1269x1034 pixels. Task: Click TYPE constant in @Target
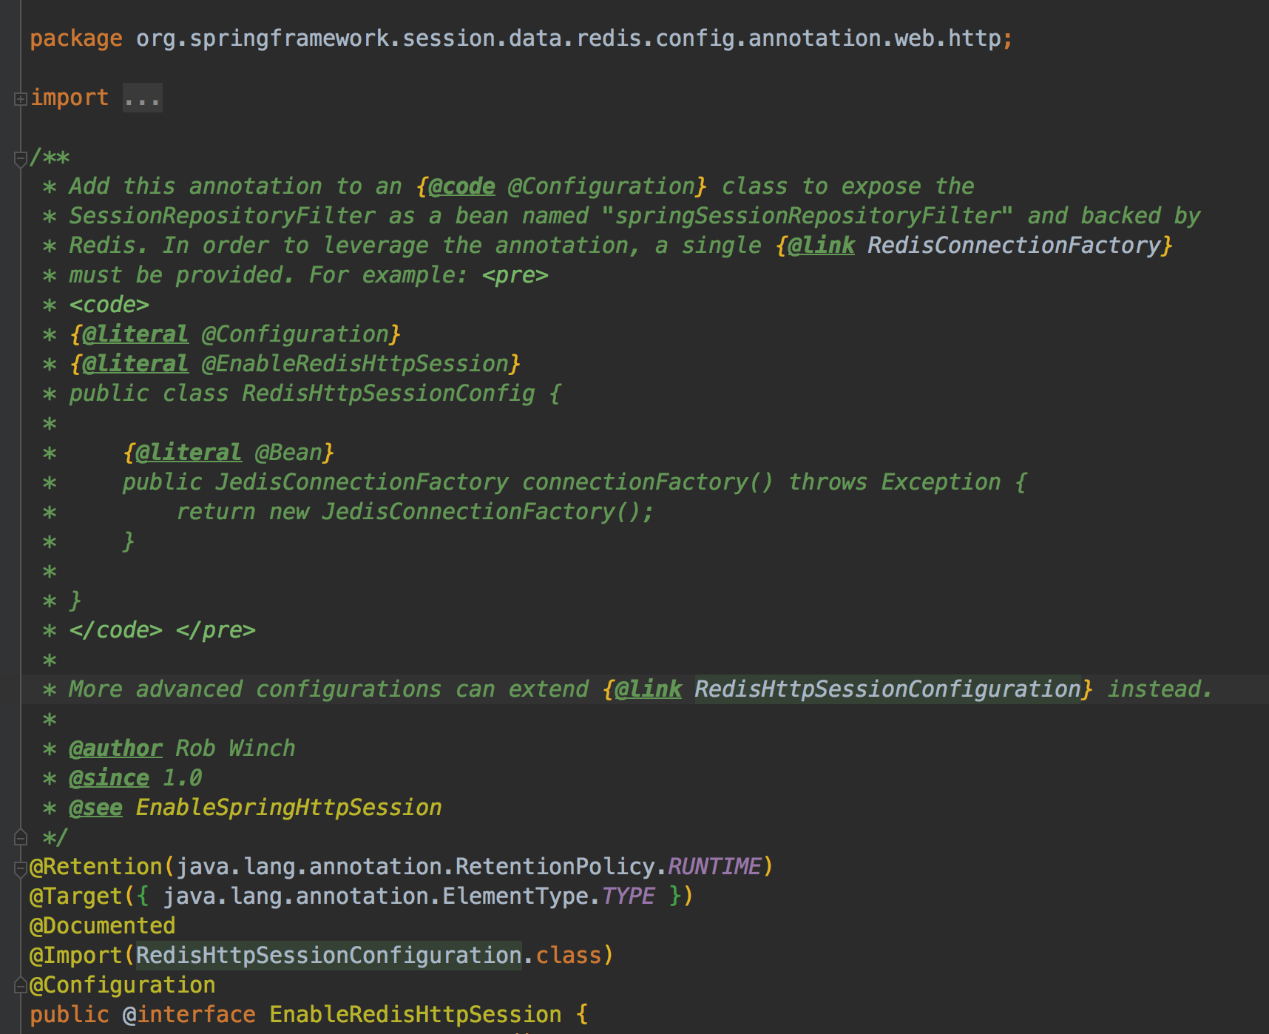(628, 896)
